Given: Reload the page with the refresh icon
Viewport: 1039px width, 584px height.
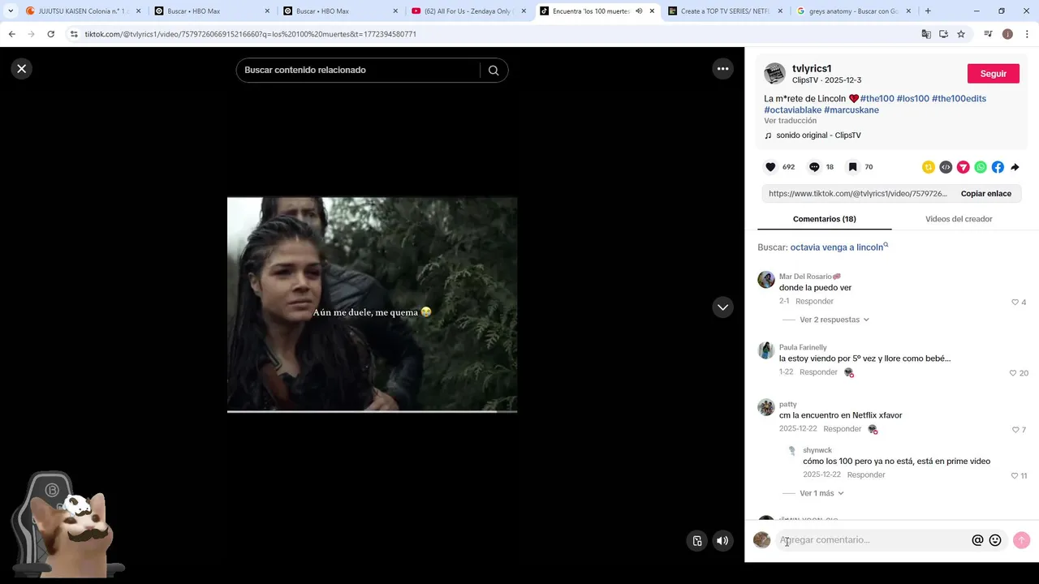Looking at the screenshot, I should coord(50,34).
